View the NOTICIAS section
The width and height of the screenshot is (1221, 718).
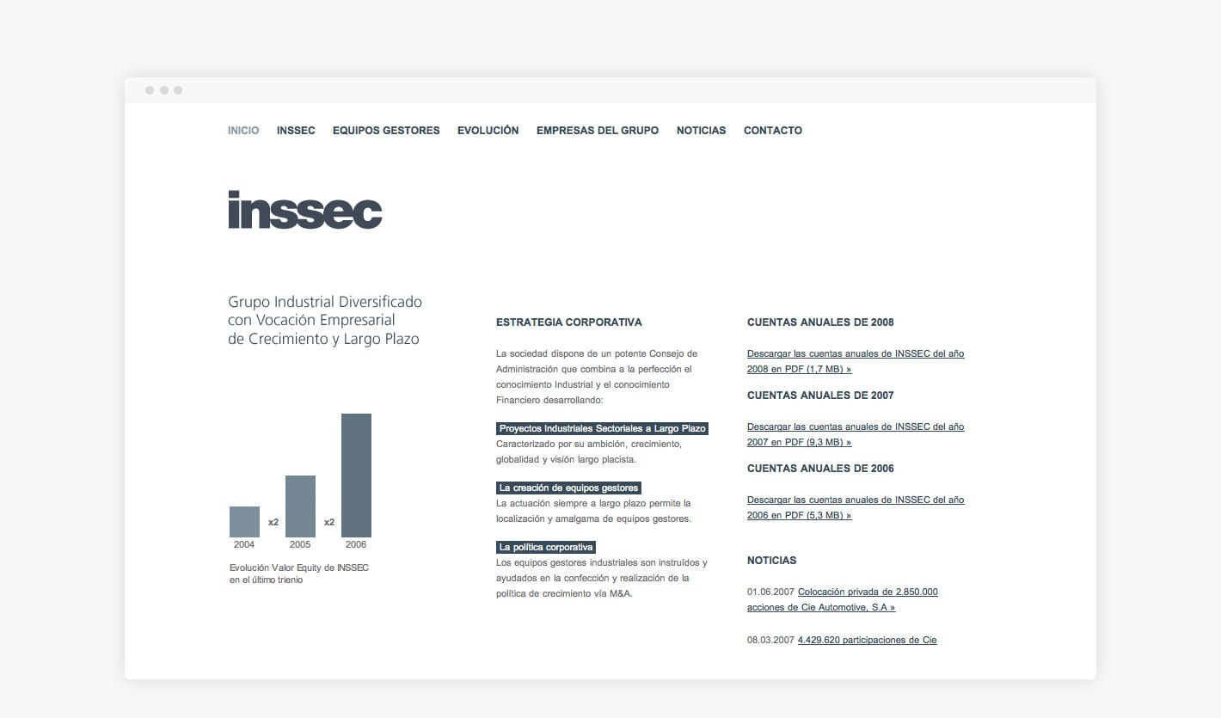click(x=701, y=130)
